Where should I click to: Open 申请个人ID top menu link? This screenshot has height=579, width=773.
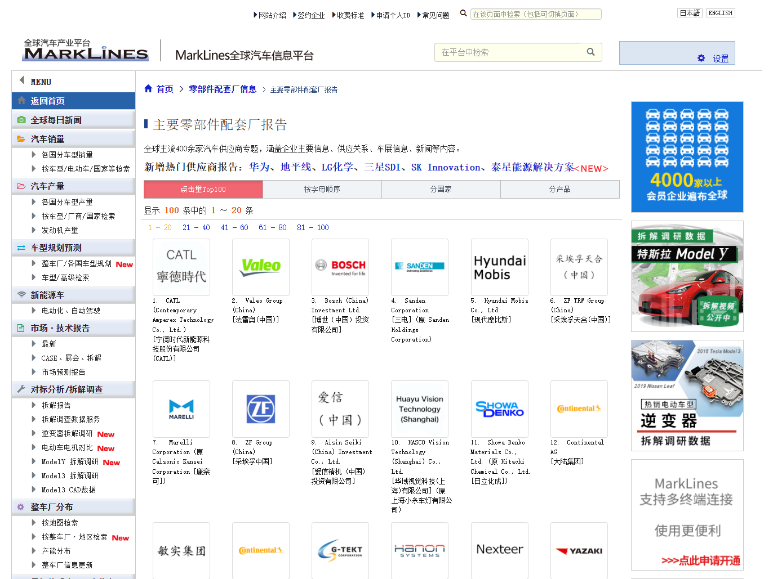coord(393,15)
